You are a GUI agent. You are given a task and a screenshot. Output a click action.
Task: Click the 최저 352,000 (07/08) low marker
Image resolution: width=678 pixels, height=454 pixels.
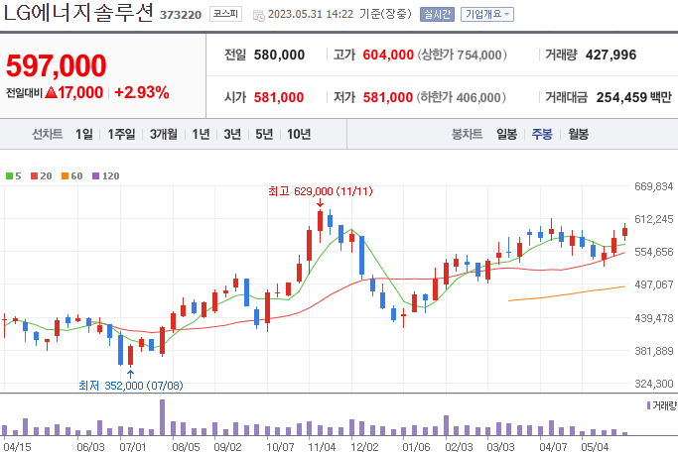[x=131, y=385]
